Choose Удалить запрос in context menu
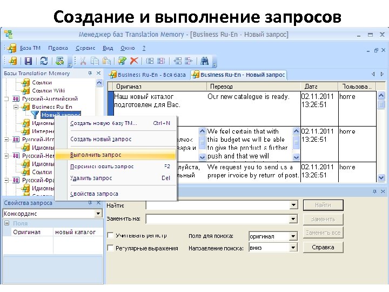Screen dimensions: 389x292 click(x=116, y=178)
